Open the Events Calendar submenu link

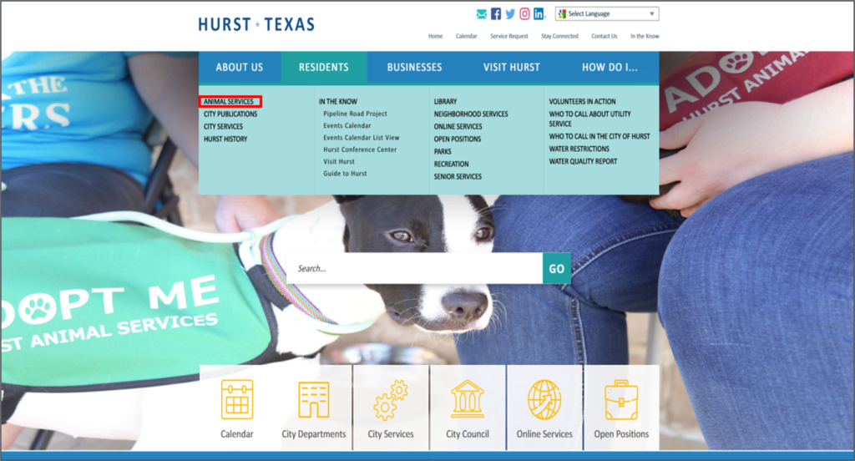[347, 125]
